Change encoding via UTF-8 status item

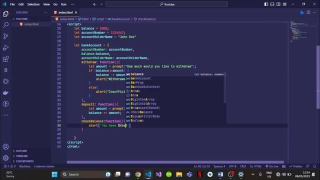click(x=232, y=166)
